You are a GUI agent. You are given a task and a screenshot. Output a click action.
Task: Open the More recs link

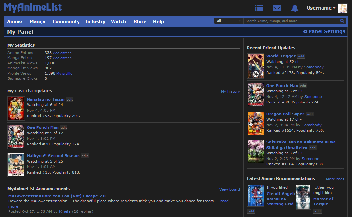pyautogui.click(x=335, y=179)
